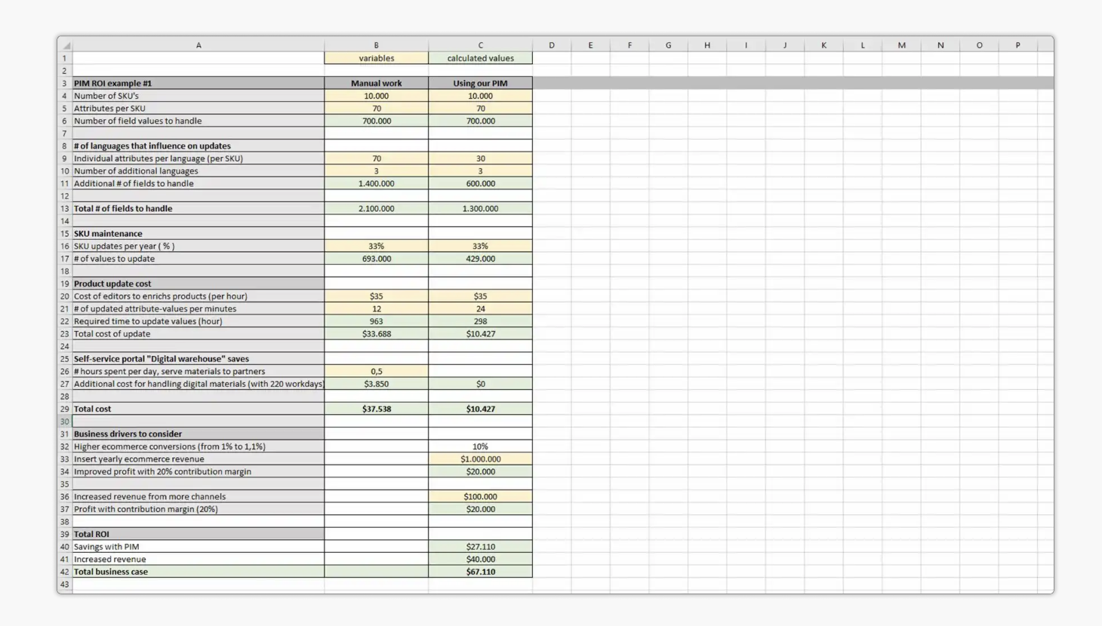
Task: Click 'Improved profit with 20% contribution margin'
Action: point(199,471)
